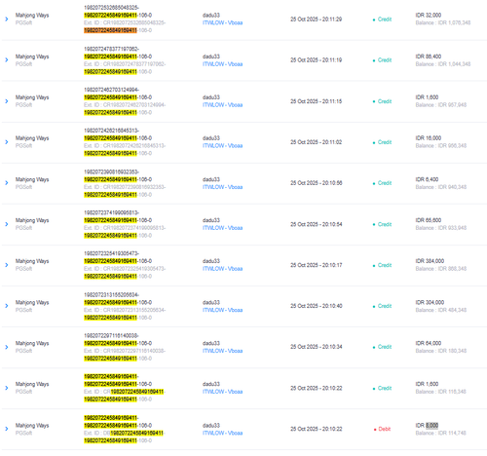The height and width of the screenshot is (456, 487).
Task: Click timestamp ending 20:10:34
Action: pos(316,347)
